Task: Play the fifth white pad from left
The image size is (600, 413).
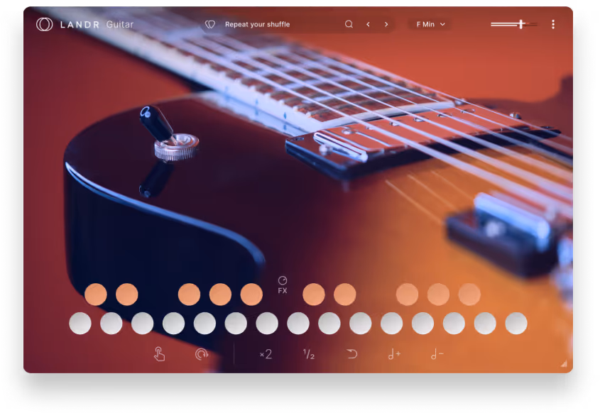Action: coord(204,323)
